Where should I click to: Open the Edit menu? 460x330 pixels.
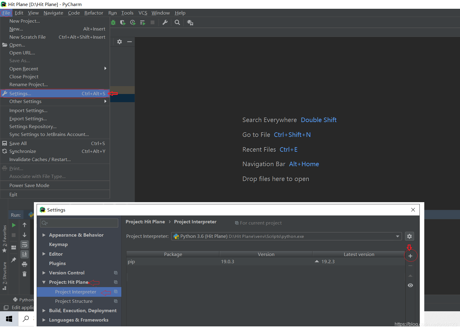click(x=19, y=13)
